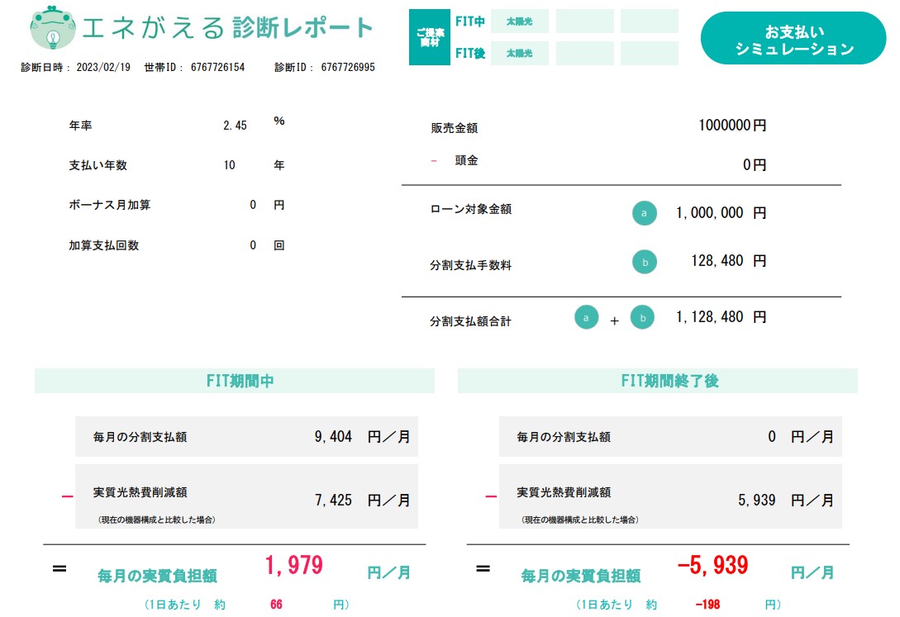The width and height of the screenshot is (900, 617).
Task: Click the 支払い年数 value 10
Action: point(229,165)
